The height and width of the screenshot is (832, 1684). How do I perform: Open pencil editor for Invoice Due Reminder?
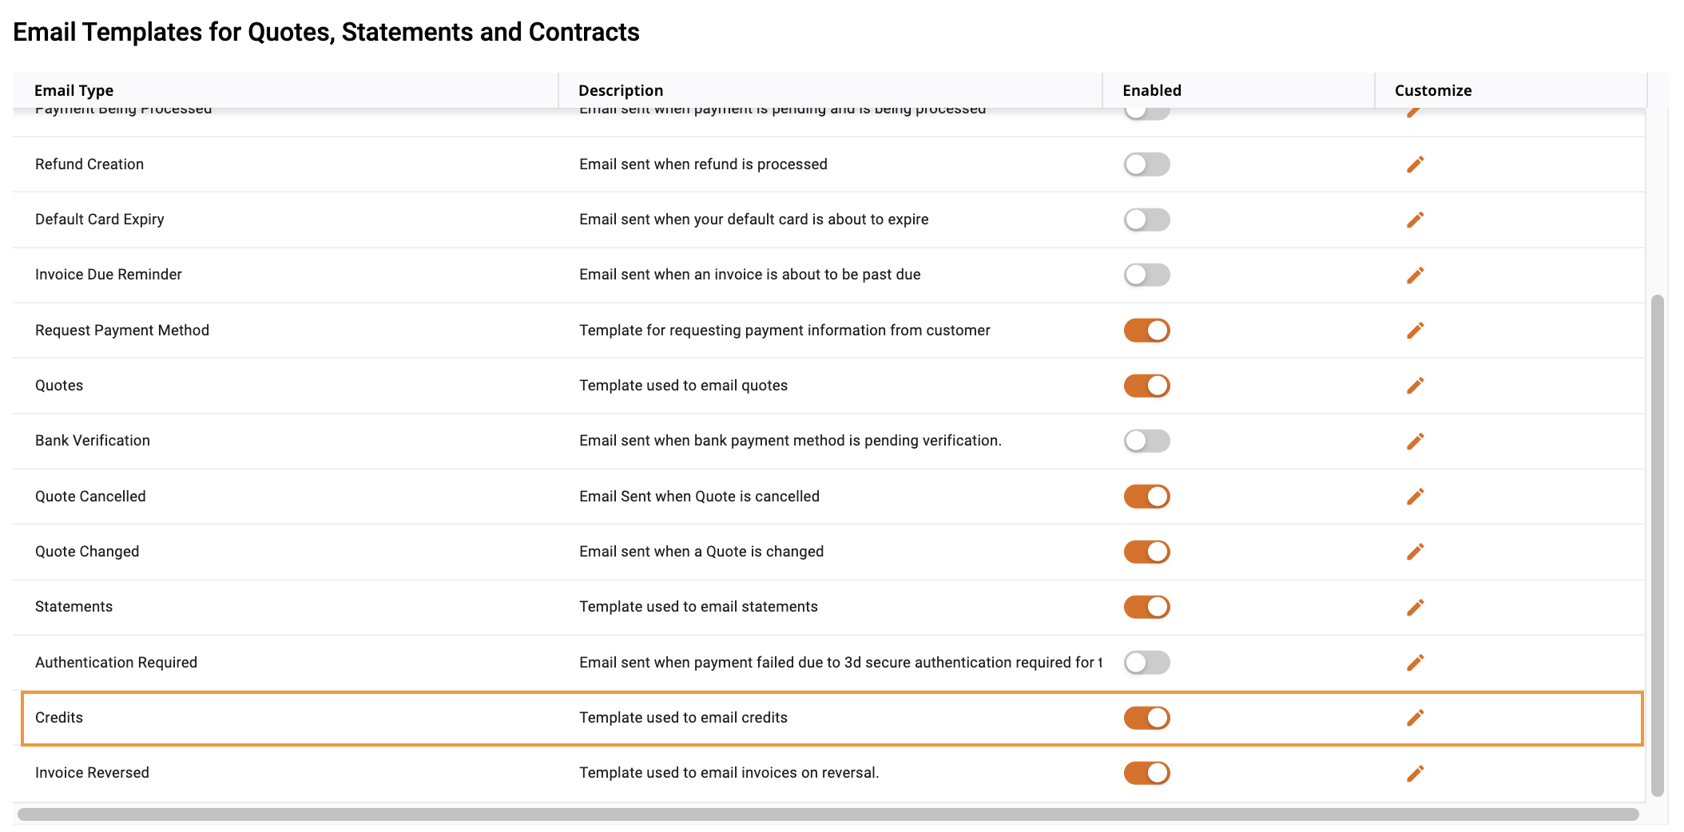tap(1415, 275)
